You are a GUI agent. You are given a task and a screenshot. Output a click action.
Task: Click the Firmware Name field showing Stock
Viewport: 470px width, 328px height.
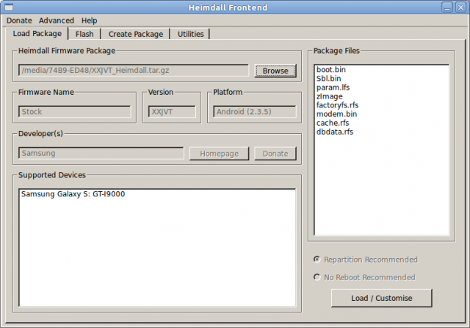coord(75,112)
